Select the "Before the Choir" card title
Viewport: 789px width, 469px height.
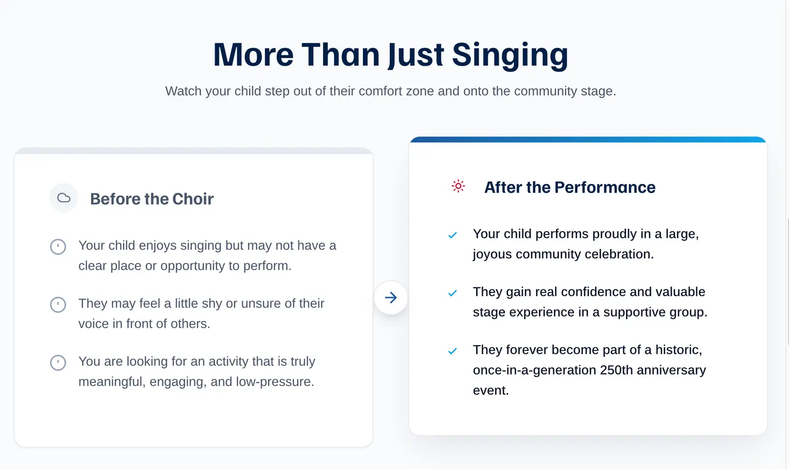click(151, 199)
